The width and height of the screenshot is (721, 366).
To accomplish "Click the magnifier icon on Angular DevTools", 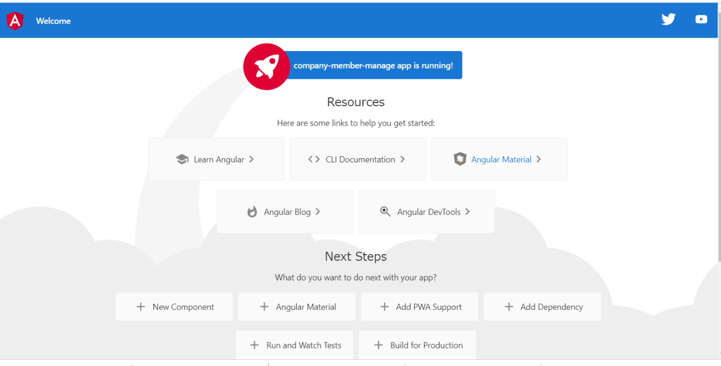I will click(385, 211).
